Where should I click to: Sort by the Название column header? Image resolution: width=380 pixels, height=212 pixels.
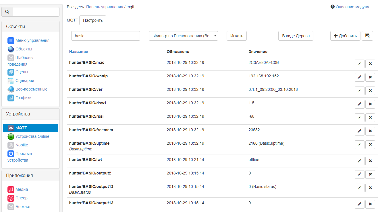(78, 52)
